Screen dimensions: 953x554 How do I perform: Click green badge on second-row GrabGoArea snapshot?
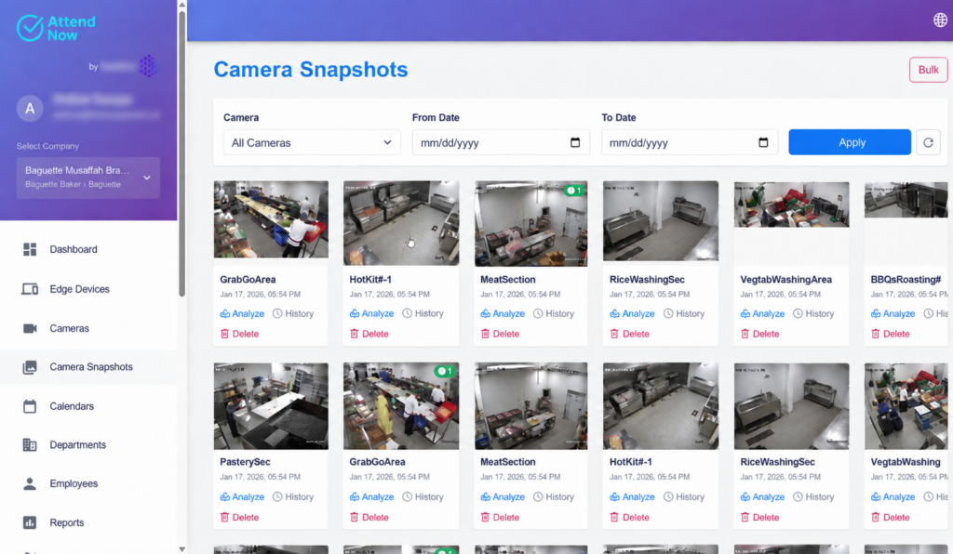click(x=444, y=371)
